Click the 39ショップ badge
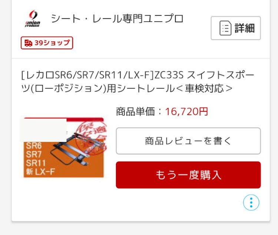Image resolution: width=278 pixels, height=235 pixels. point(47,43)
